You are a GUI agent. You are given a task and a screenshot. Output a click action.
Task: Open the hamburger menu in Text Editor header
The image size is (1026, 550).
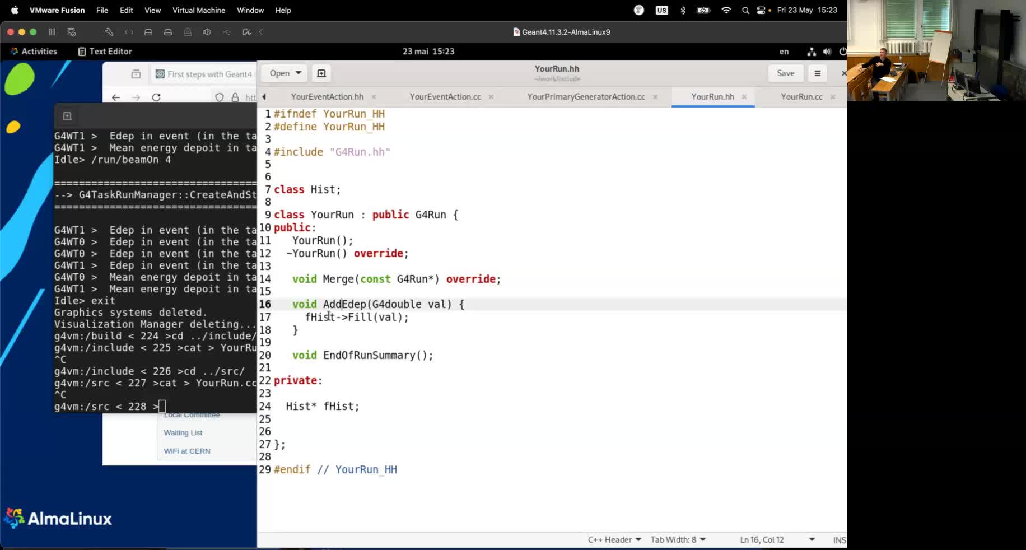tap(817, 73)
